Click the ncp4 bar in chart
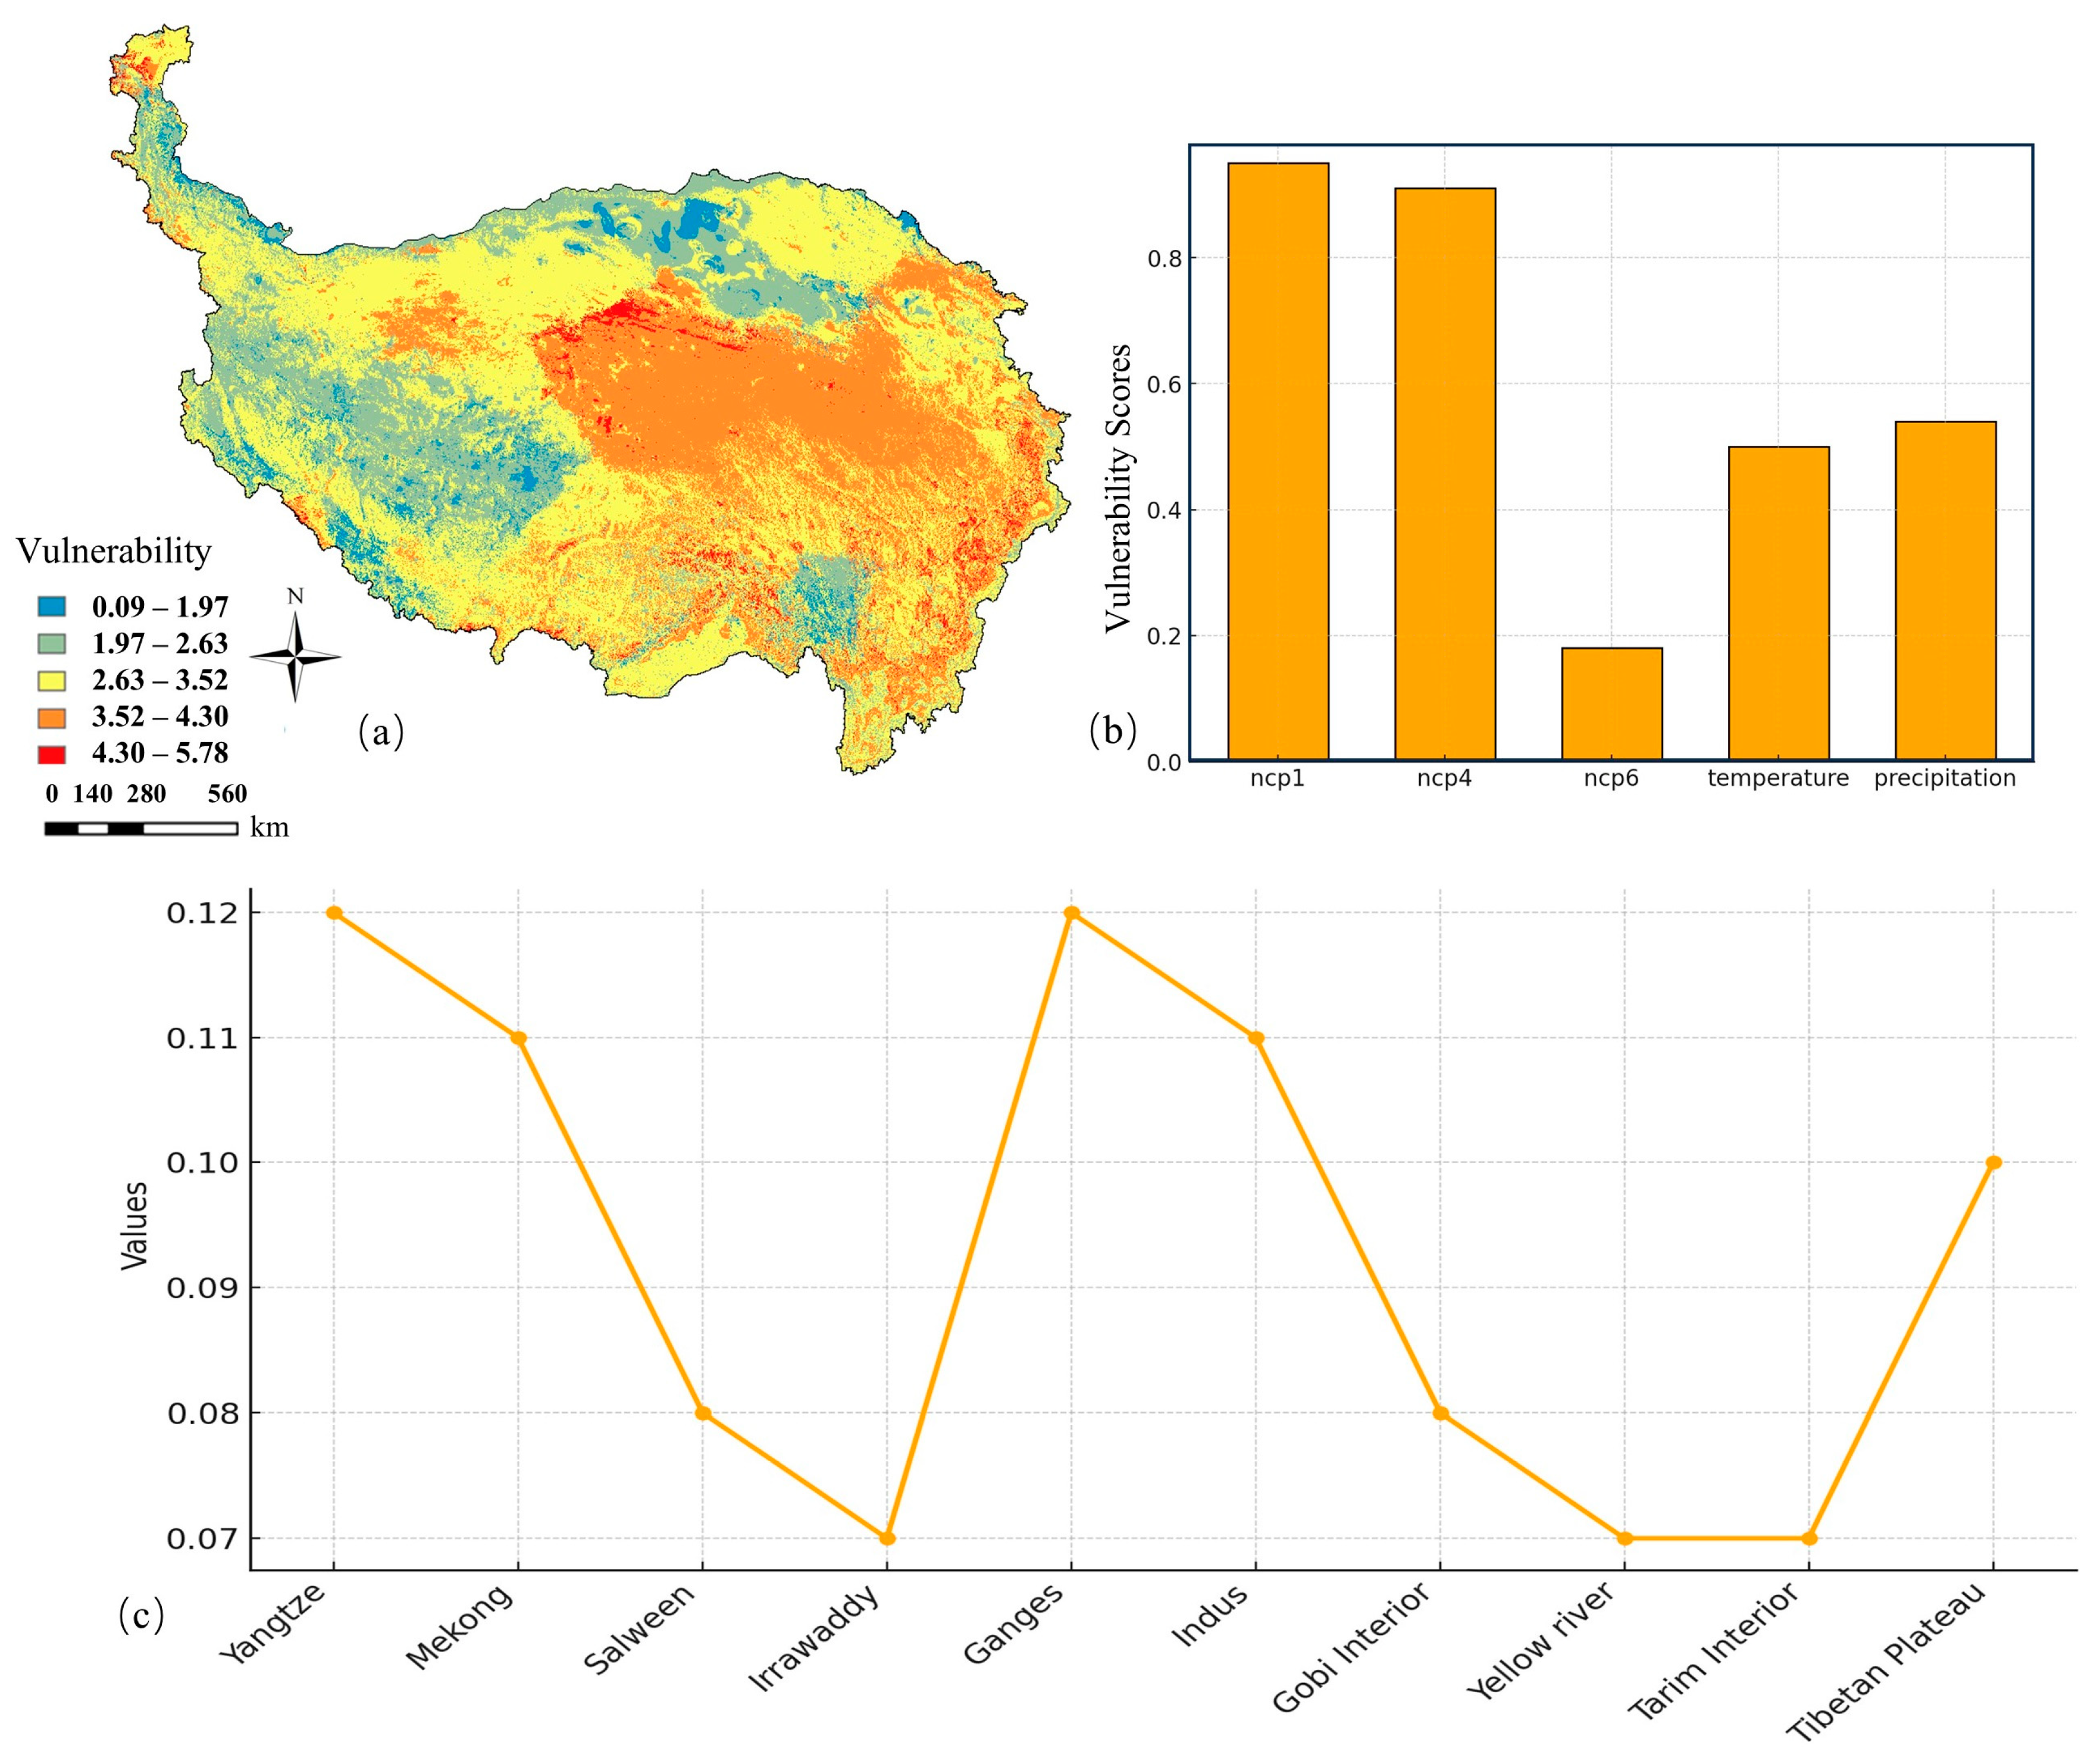Image resolution: width=2097 pixels, height=1764 pixels. point(1444,474)
